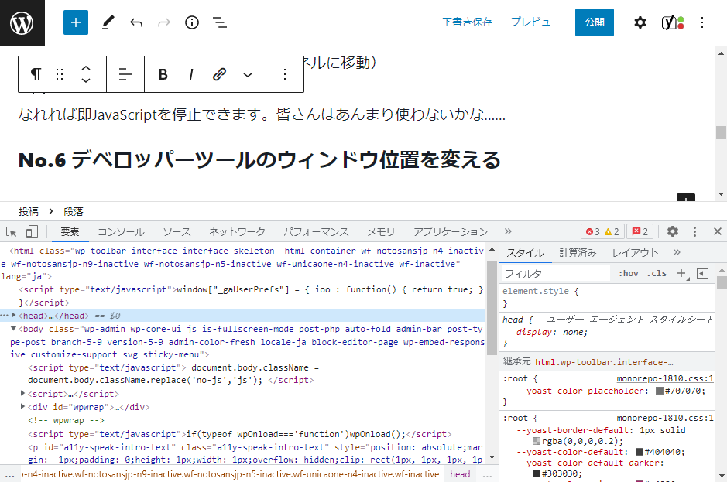The width and height of the screenshot is (727, 482).
Task: Switch to the 要素 tab
Action: tap(70, 232)
